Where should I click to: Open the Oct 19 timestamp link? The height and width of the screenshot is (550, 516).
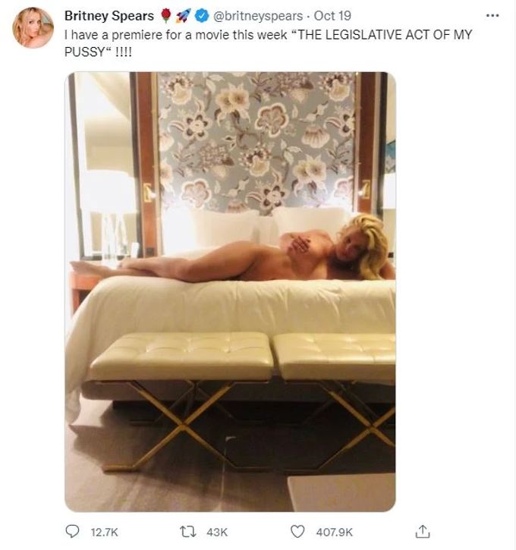(332, 16)
